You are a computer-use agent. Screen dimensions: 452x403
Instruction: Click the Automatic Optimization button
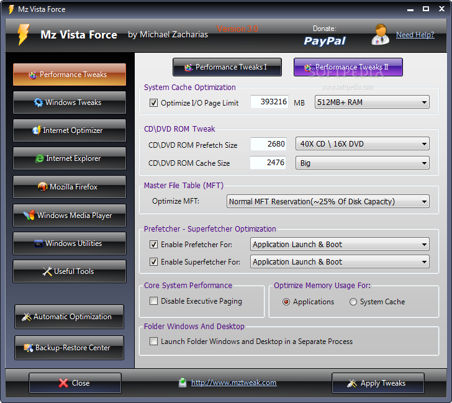point(69,317)
